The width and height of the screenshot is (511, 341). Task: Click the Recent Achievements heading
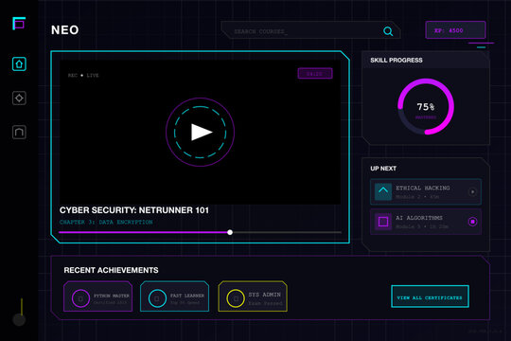(x=111, y=270)
